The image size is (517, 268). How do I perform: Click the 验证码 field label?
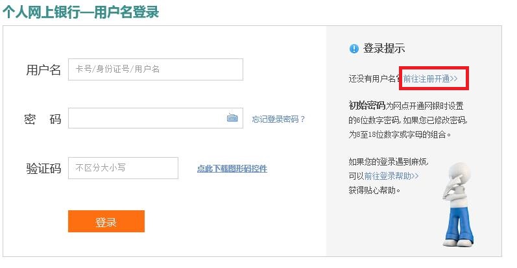coord(43,169)
